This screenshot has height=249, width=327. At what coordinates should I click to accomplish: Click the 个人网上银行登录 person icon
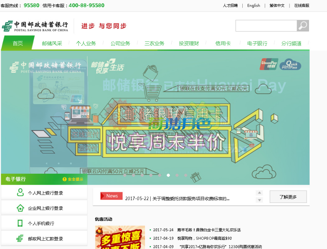click(20, 193)
